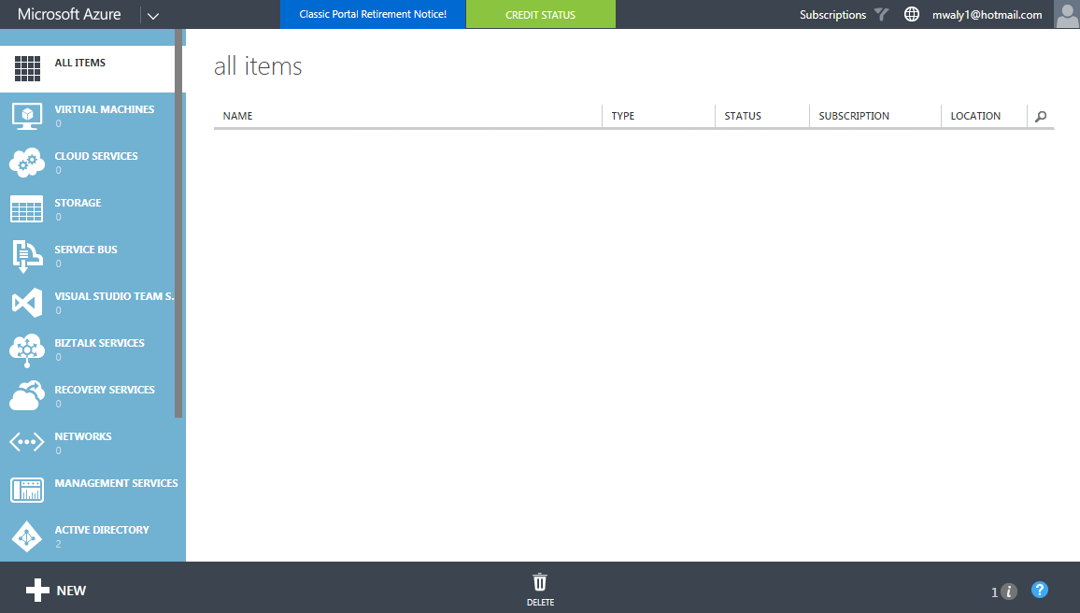The image size is (1080, 613).
Task: Click the globe language icon
Action: [x=911, y=14]
